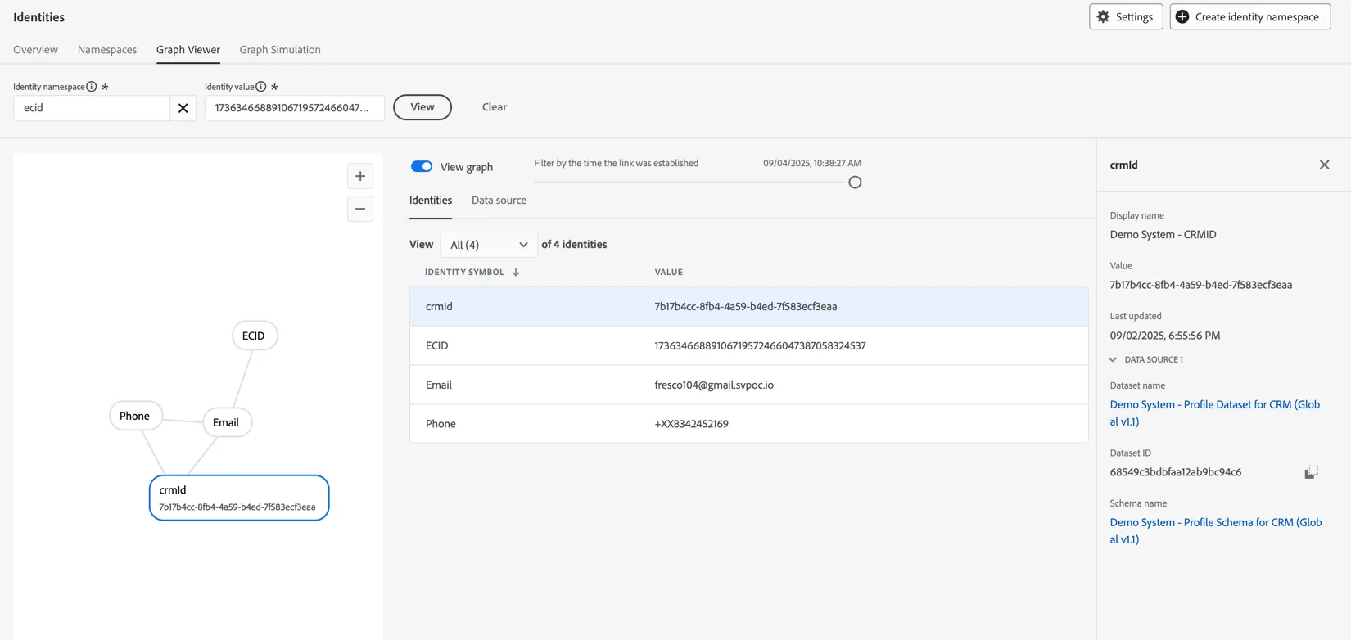The width and height of the screenshot is (1351, 640).
Task: Close the crmId details panel
Action: [x=1324, y=165]
